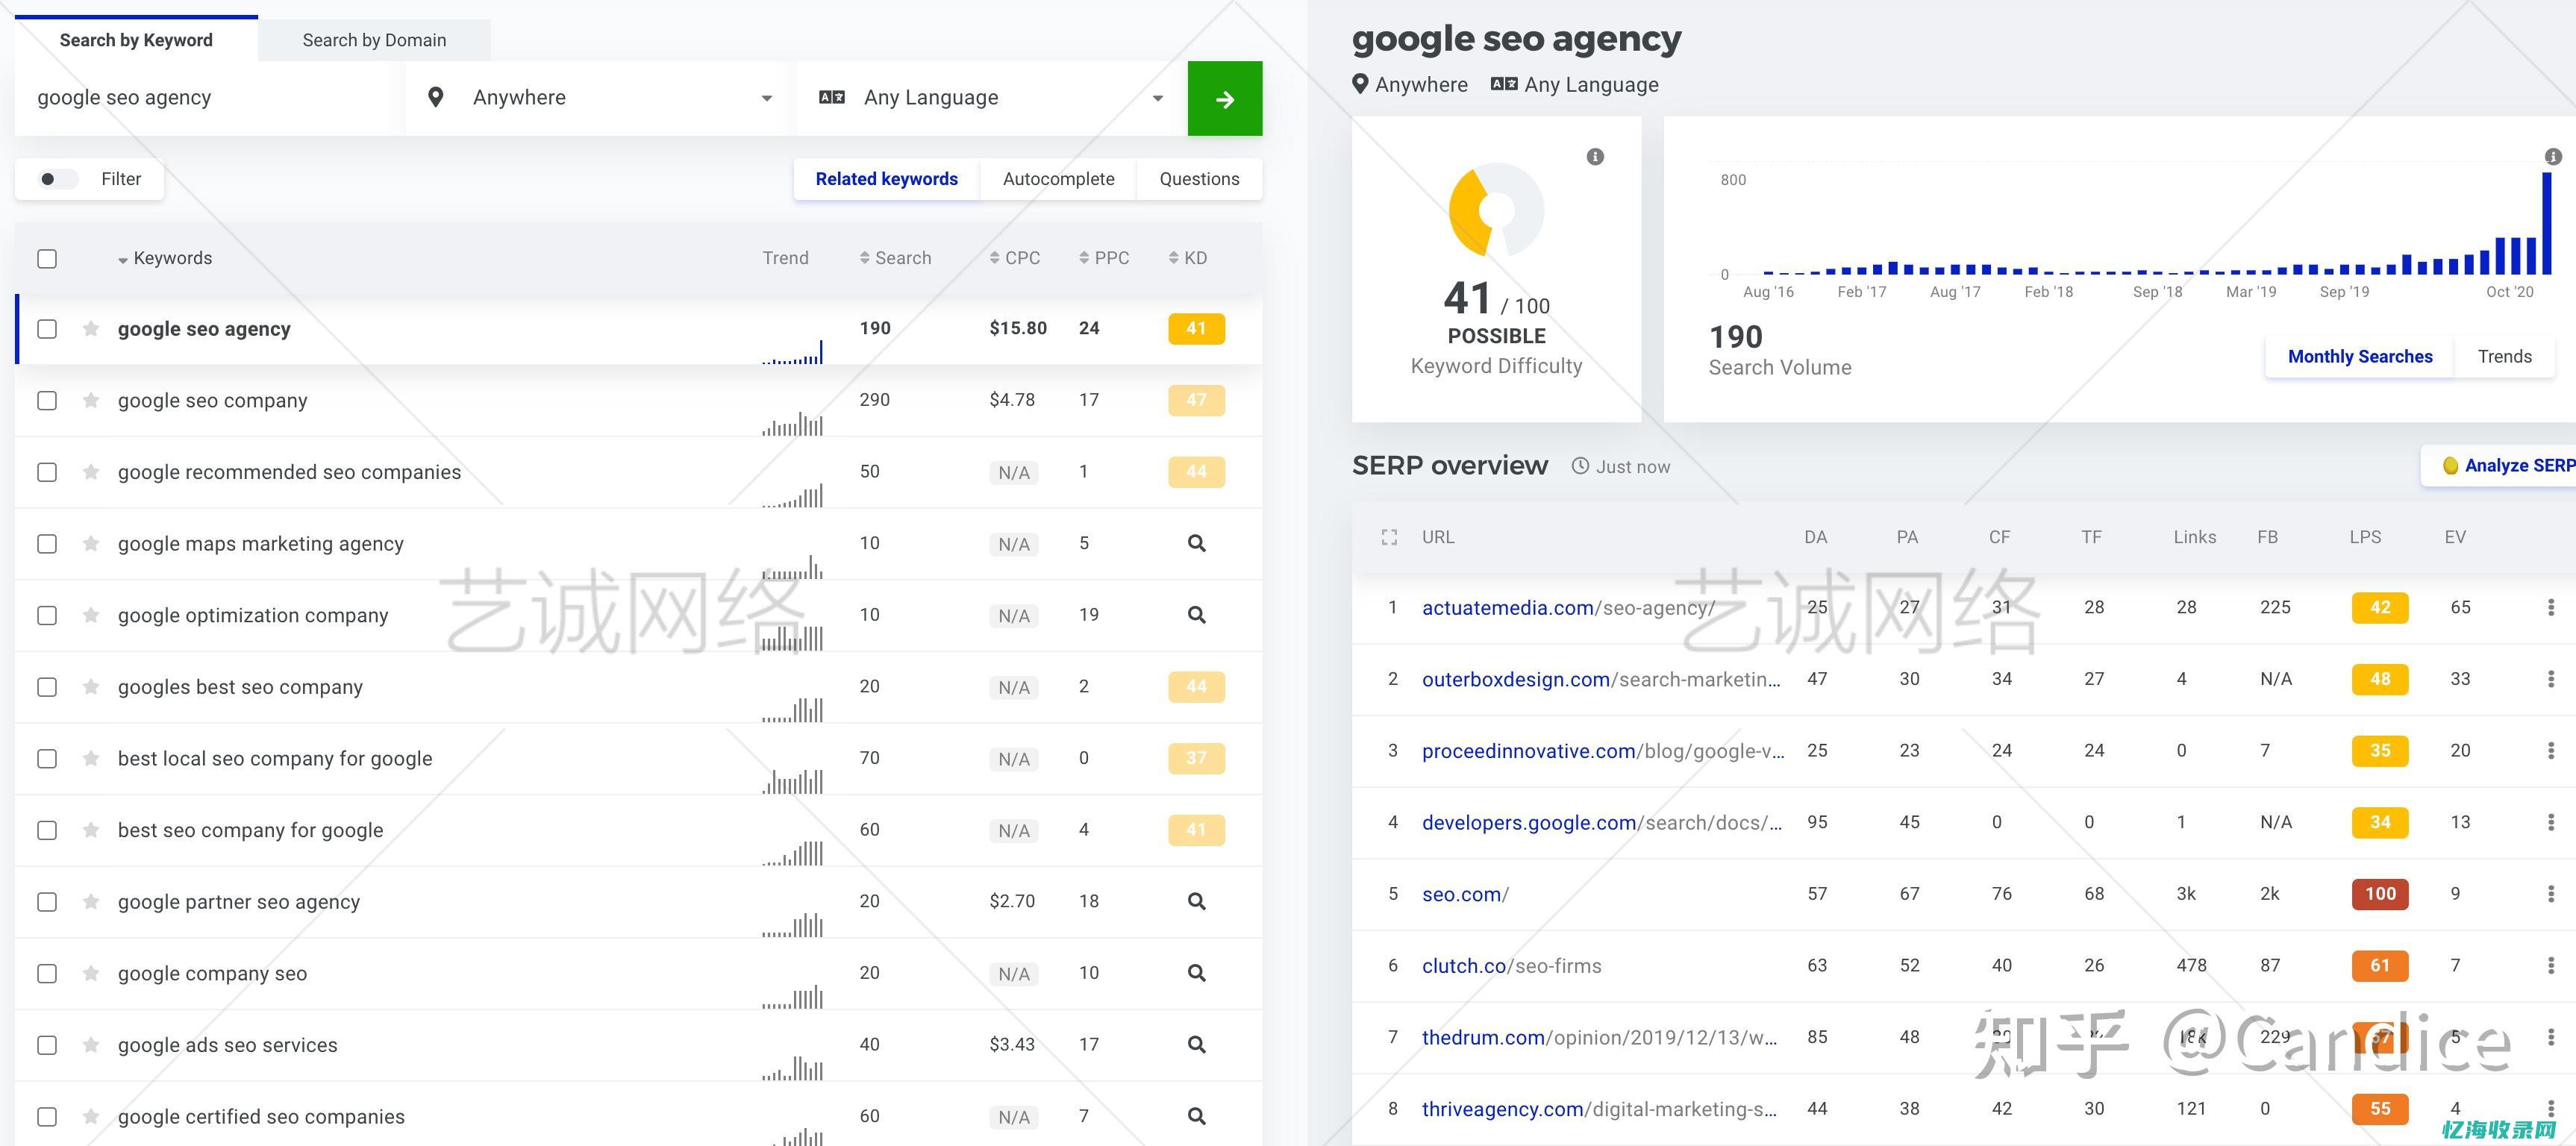The image size is (2576, 1146).
Task: Check the 'google seo company' row checkbox
Action: (47, 401)
